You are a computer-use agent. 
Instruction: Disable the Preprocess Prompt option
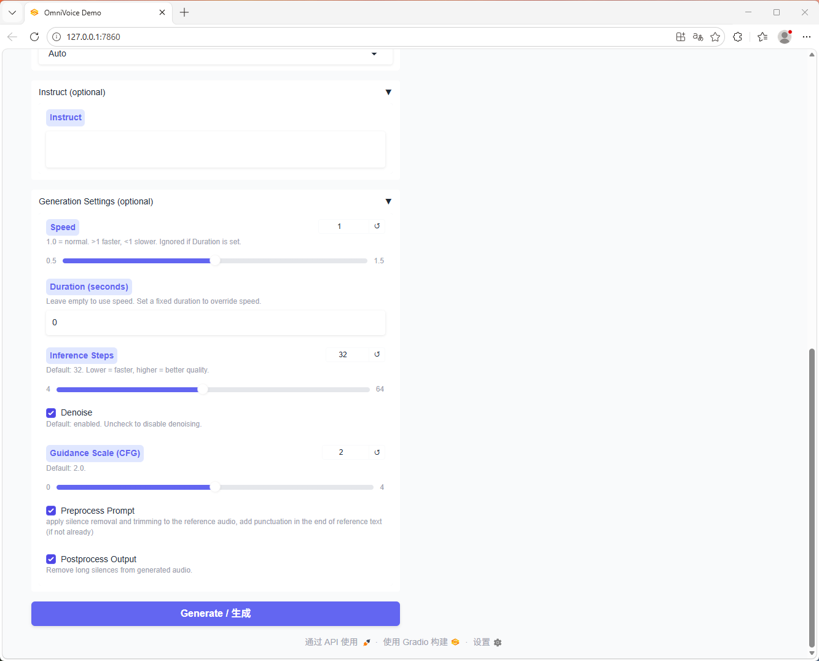tap(51, 511)
